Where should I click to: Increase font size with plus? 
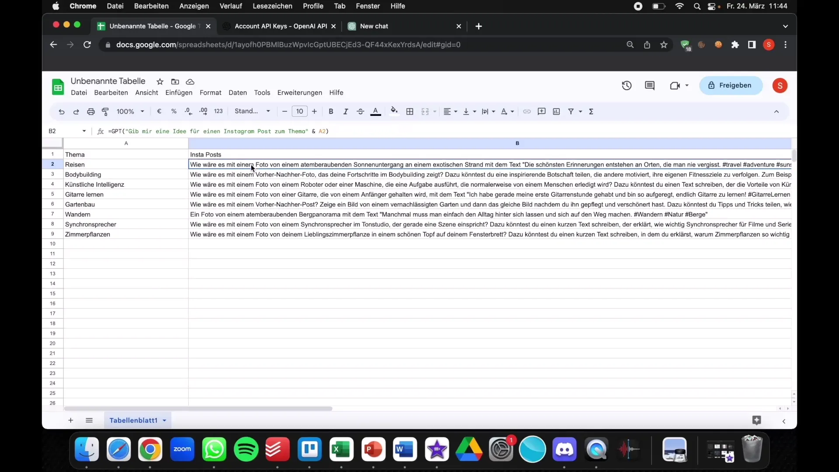click(314, 111)
